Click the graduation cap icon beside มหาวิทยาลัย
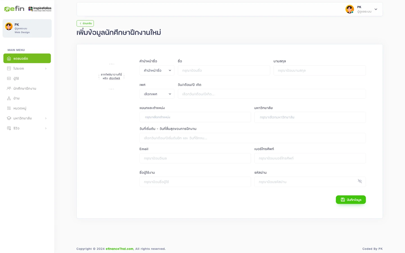The image size is (405, 253). (9, 118)
